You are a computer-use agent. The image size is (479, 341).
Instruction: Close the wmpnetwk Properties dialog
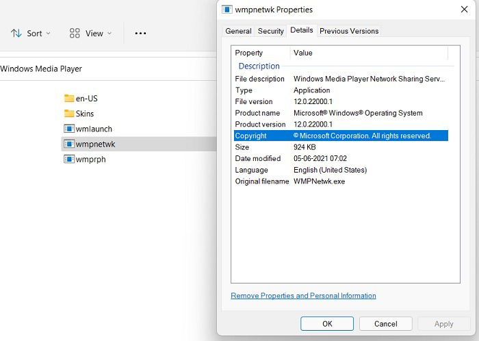coord(465,10)
